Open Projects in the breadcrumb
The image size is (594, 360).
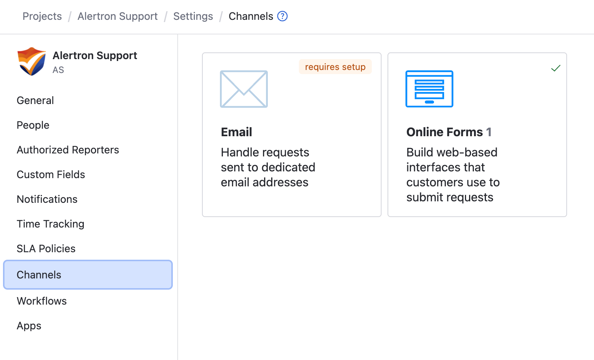(x=42, y=16)
